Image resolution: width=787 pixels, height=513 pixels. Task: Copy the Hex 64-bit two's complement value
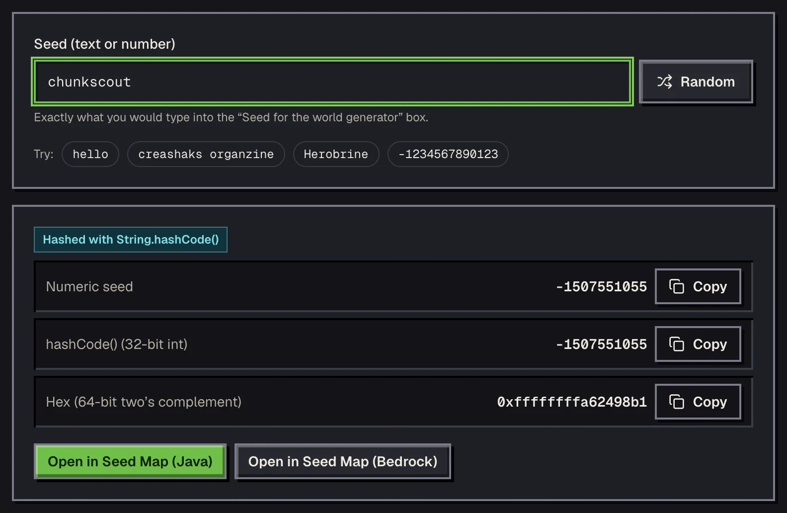point(698,402)
